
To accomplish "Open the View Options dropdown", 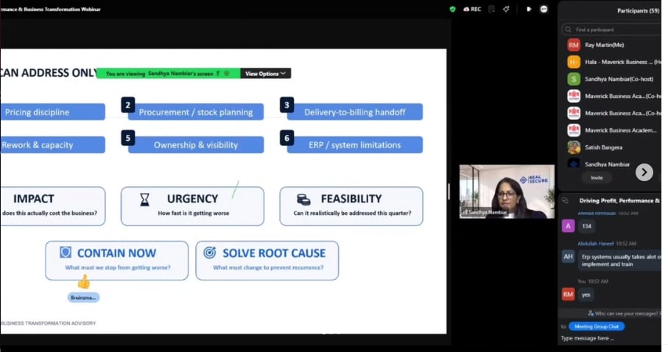I will [265, 74].
